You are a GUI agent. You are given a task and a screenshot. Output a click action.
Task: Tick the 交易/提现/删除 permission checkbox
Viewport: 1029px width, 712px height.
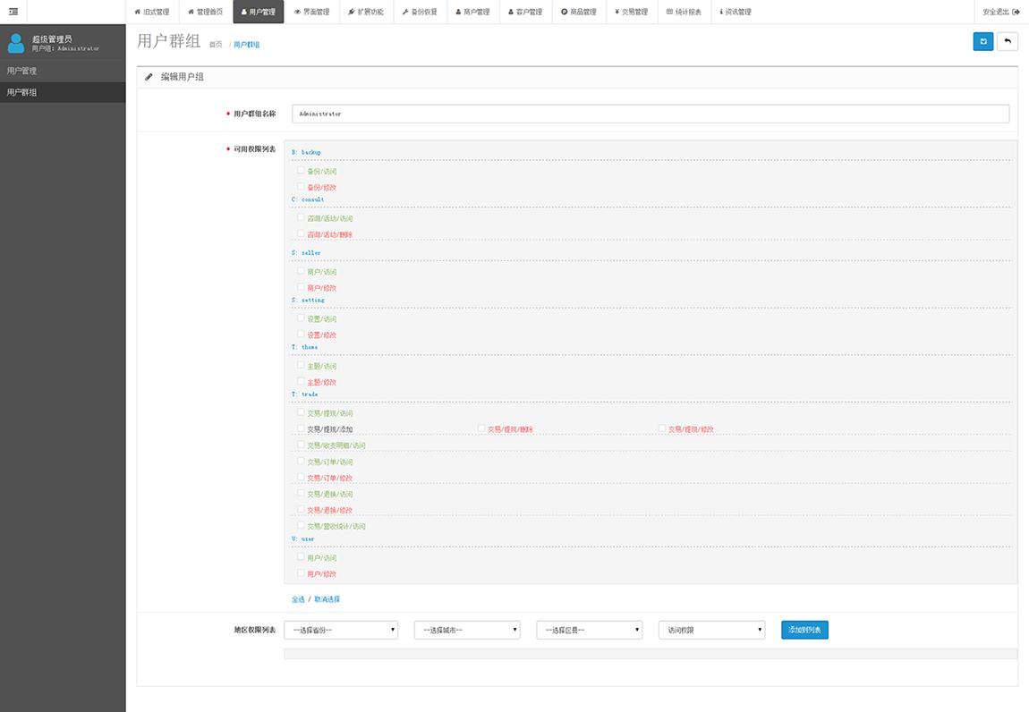point(481,428)
